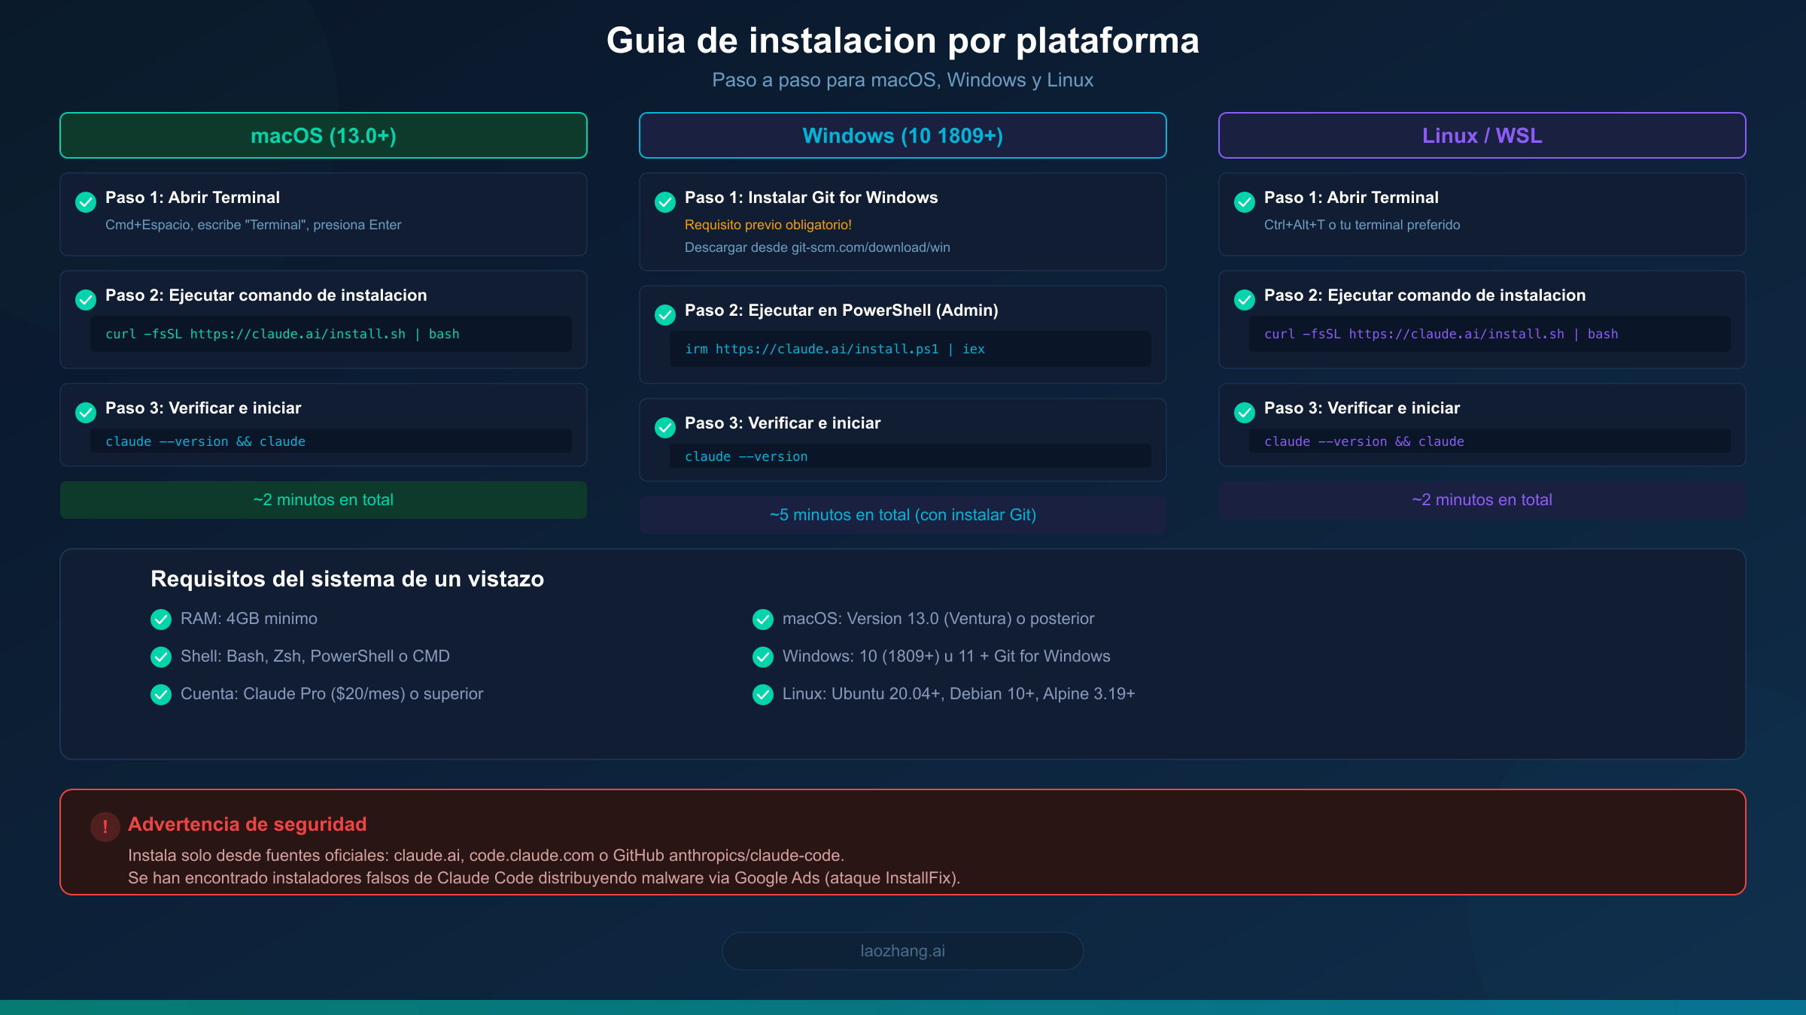Toggle the checkmark for Shell: Bash, Zsh, PowerShell

[161, 656]
